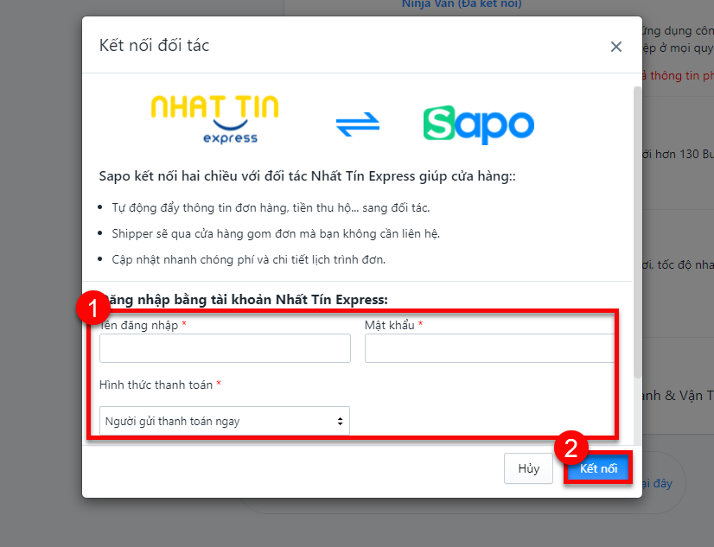Image resolution: width=714 pixels, height=547 pixels.
Task: Close the Kết nối đối tác dialog
Action: tap(616, 47)
